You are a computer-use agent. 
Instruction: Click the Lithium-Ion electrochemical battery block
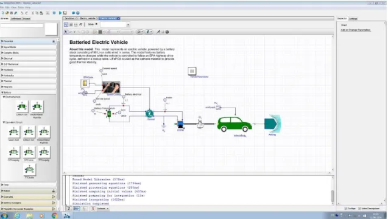click(x=22, y=106)
